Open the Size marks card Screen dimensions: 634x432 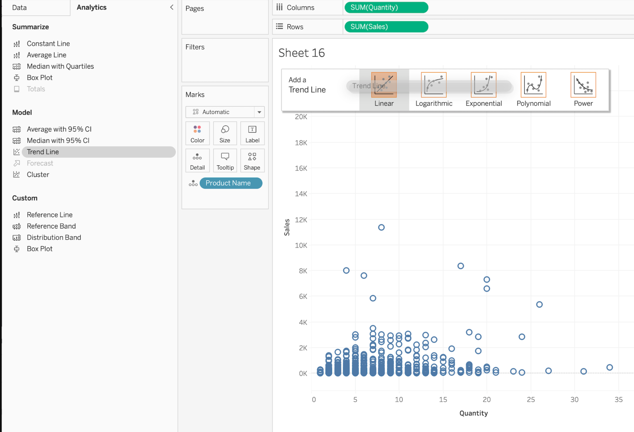(225, 133)
